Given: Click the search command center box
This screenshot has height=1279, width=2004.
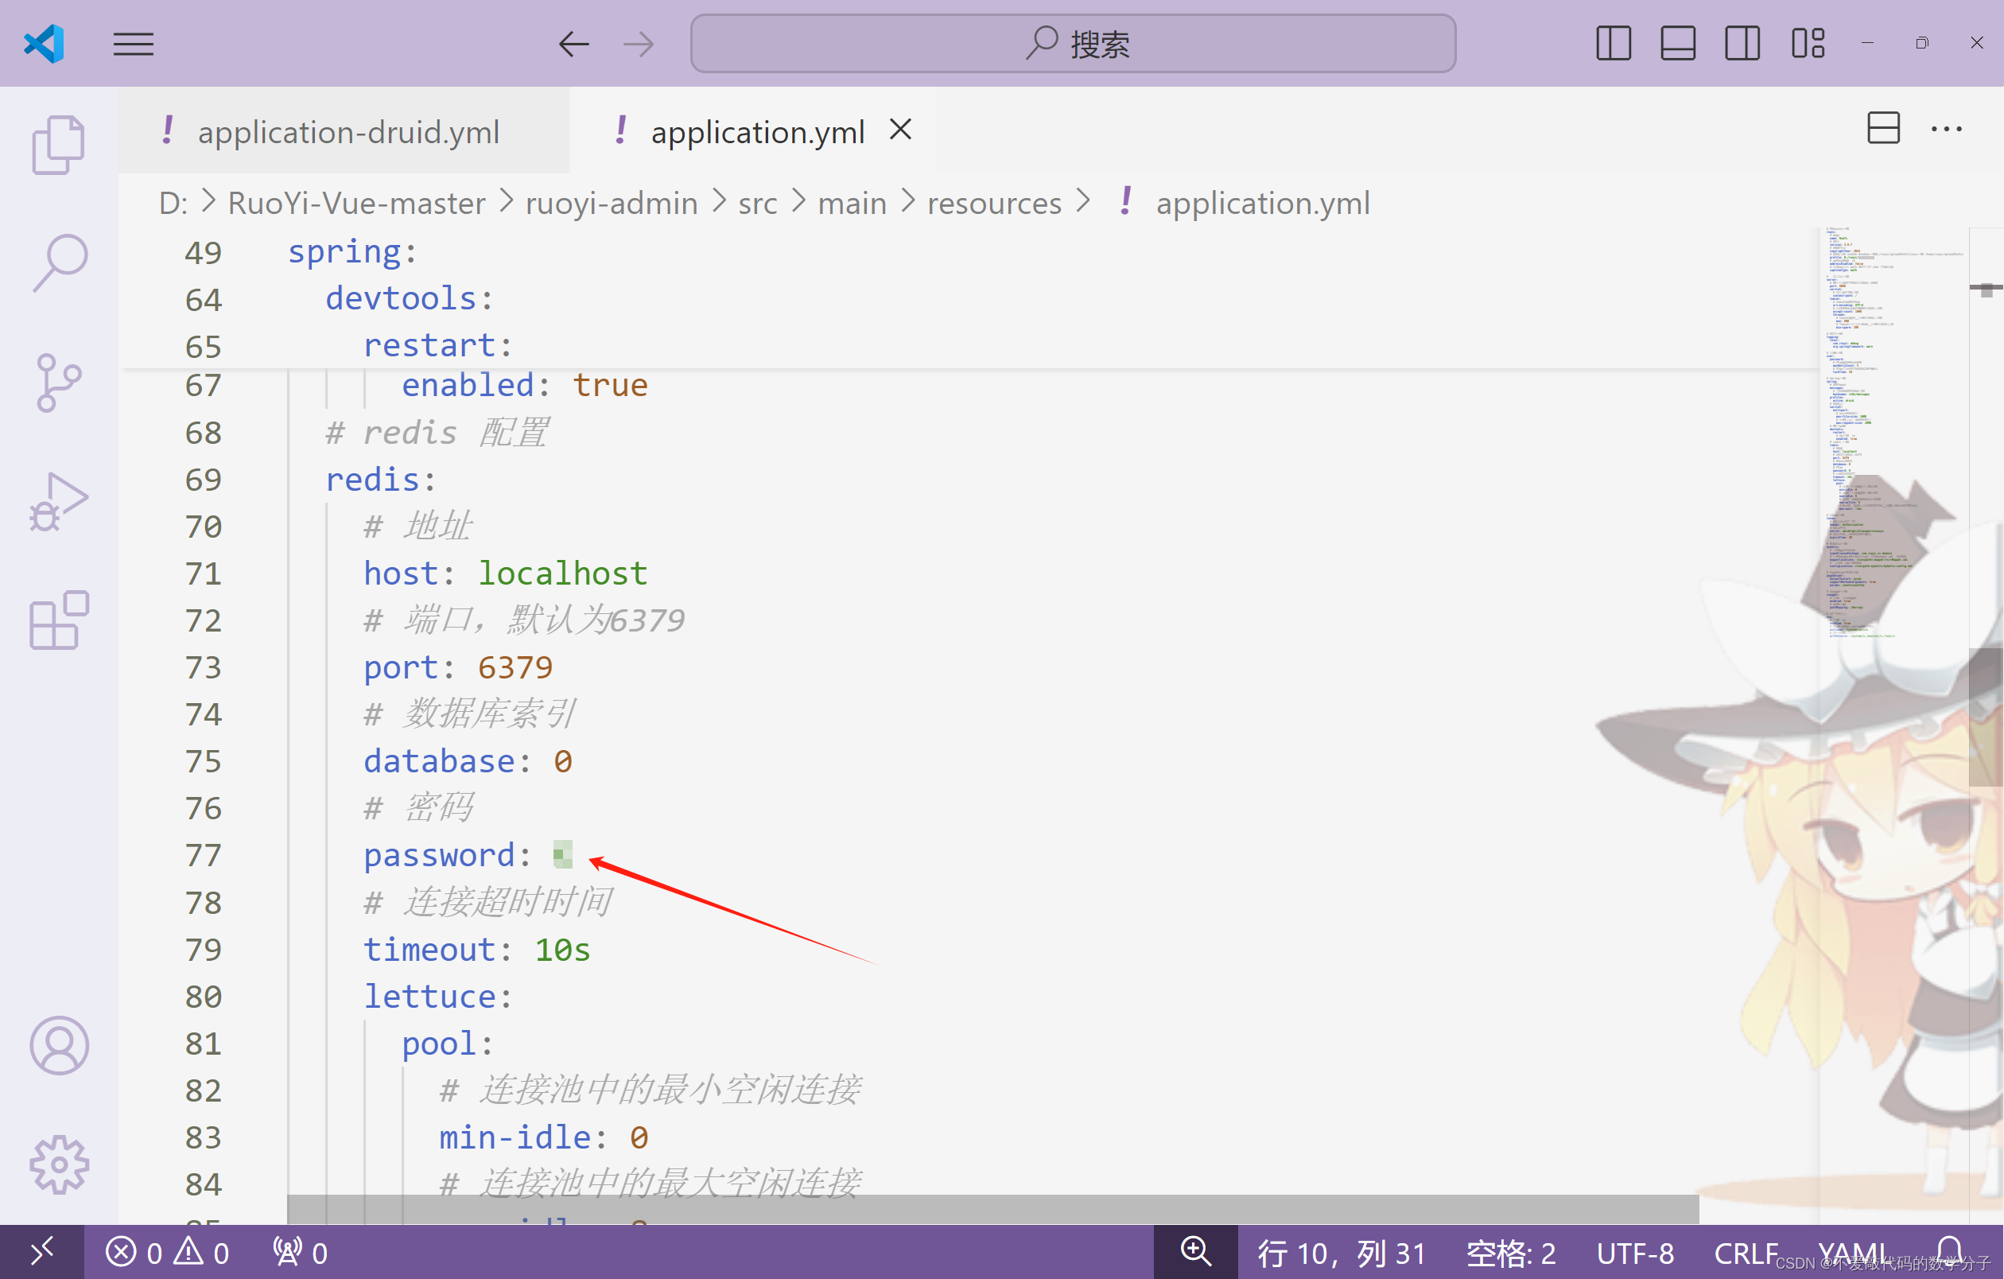Looking at the screenshot, I should (x=1073, y=43).
